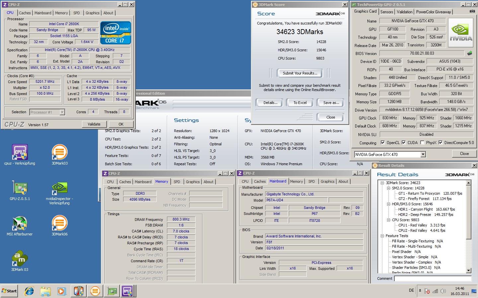
Task: Click the Close button in GPU-Z
Action: 464,154
